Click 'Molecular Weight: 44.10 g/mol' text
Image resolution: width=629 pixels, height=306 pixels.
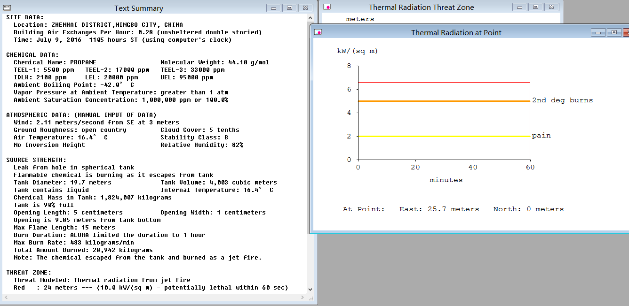tap(215, 62)
